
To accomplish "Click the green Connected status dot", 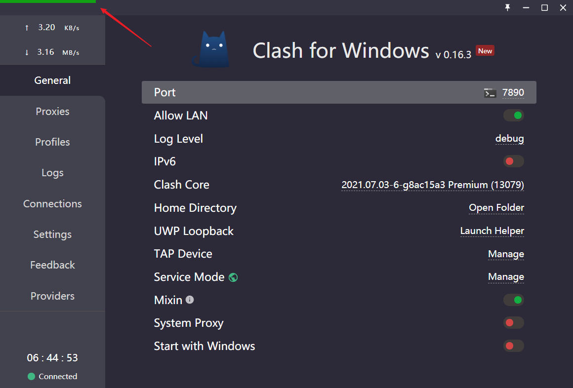I will 32,376.
